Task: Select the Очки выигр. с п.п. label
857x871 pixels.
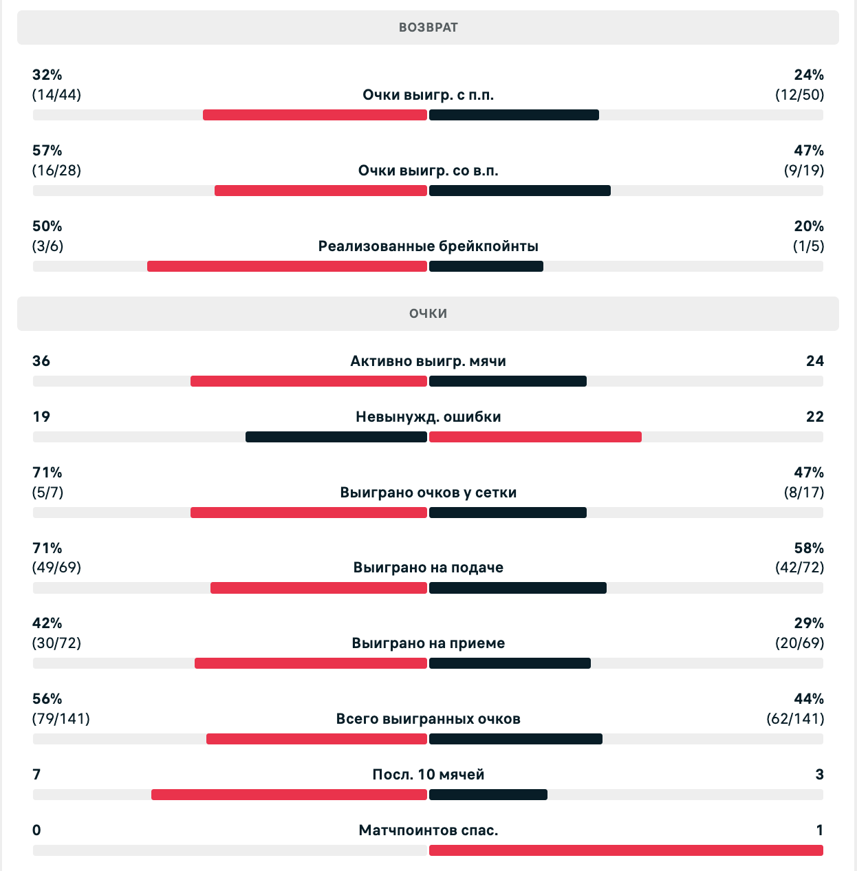Action: (x=428, y=95)
